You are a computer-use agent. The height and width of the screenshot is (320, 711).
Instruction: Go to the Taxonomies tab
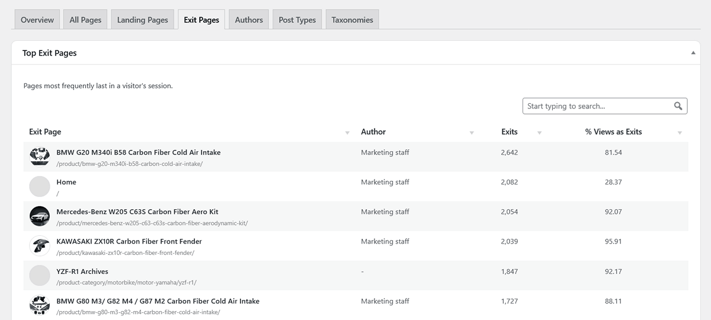click(353, 20)
